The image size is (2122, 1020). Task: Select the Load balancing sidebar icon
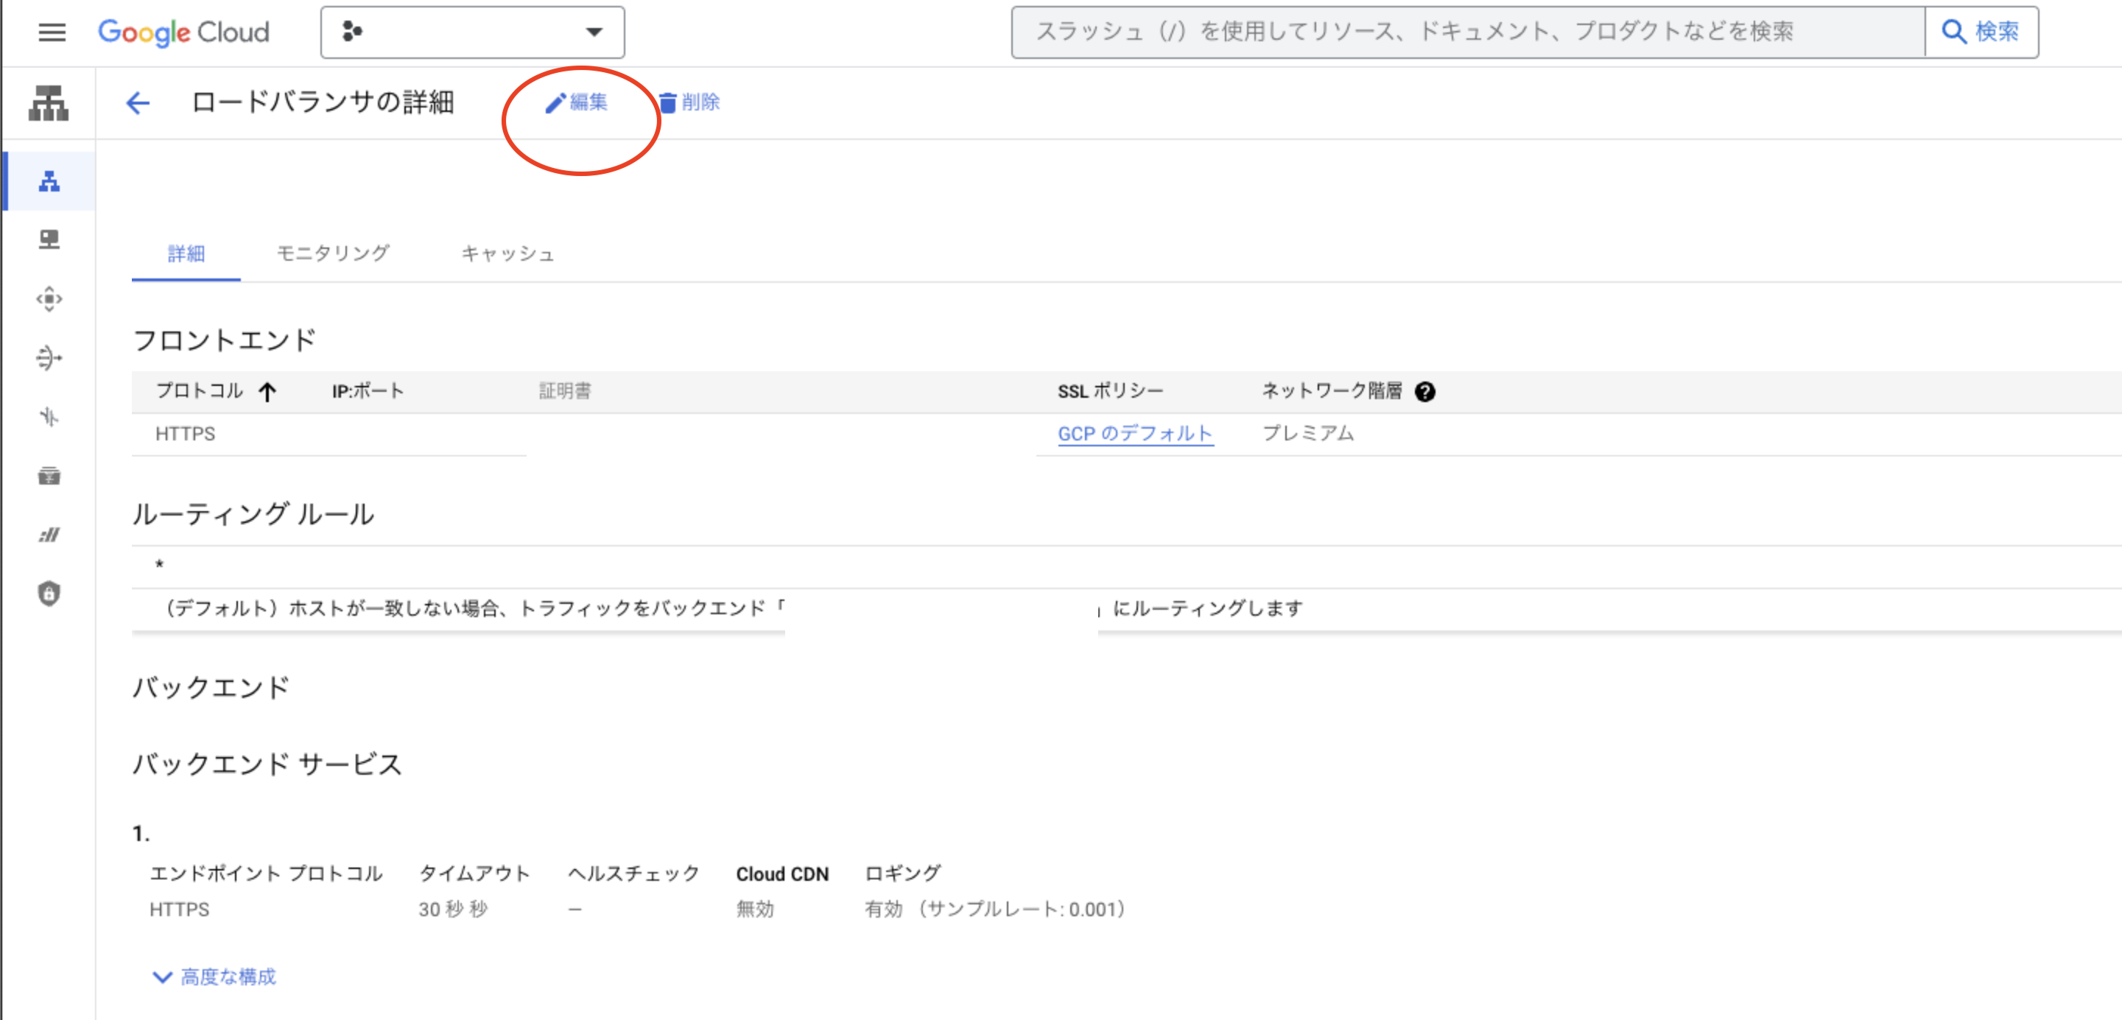[x=49, y=181]
